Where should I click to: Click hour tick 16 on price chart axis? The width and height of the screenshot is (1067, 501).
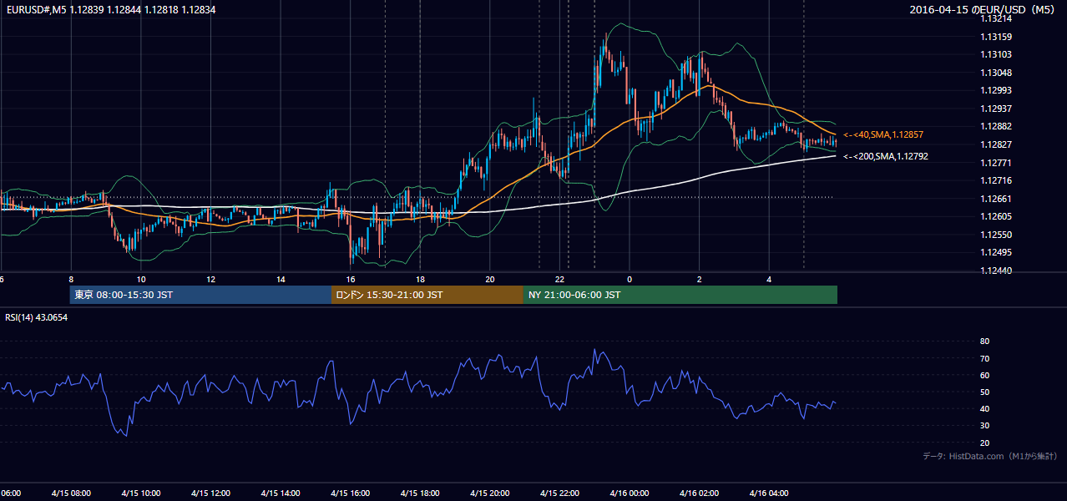[x=351, y=279]
